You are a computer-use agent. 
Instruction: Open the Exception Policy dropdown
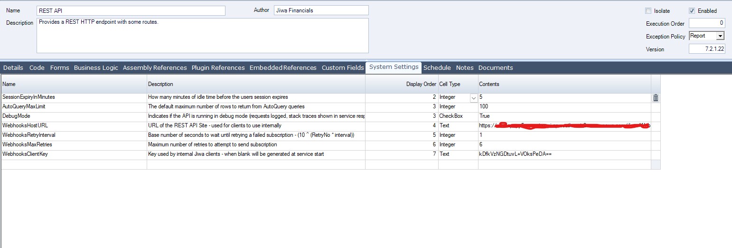point(720,36)
